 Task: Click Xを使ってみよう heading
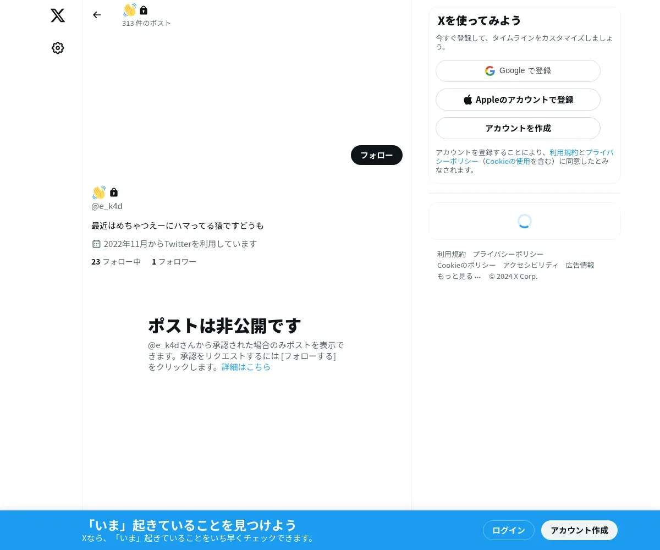(479, 20)
